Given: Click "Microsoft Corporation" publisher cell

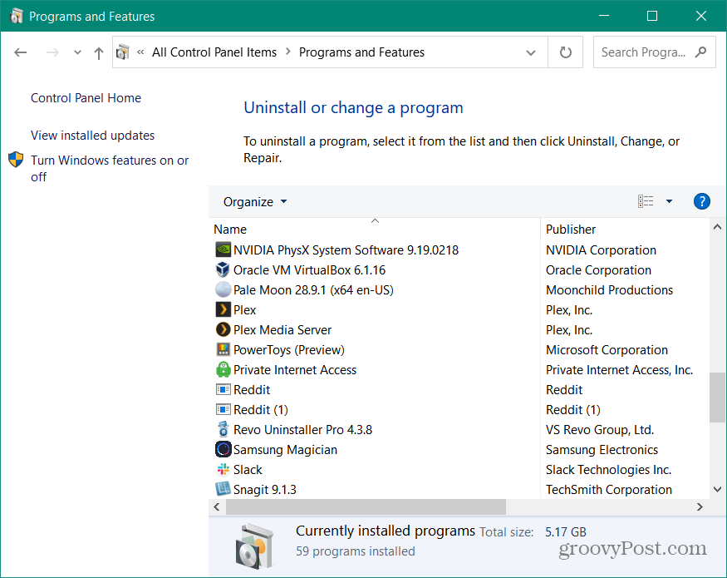Looking at the screenshot, I should (x=607, y=349).
